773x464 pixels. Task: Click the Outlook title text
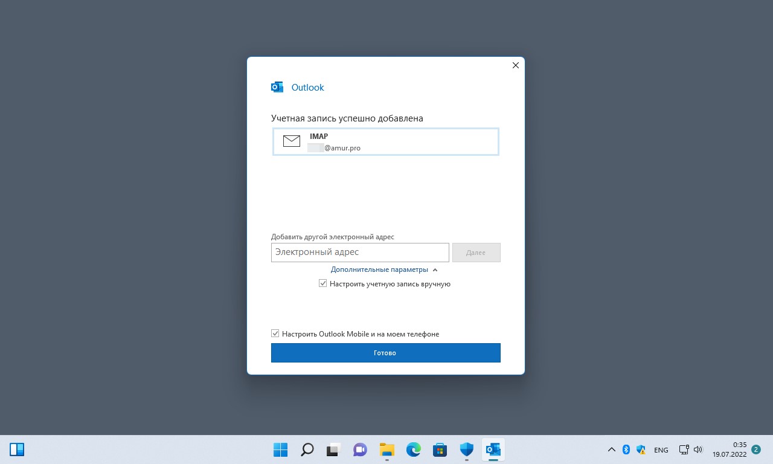(x=307, y=88)
